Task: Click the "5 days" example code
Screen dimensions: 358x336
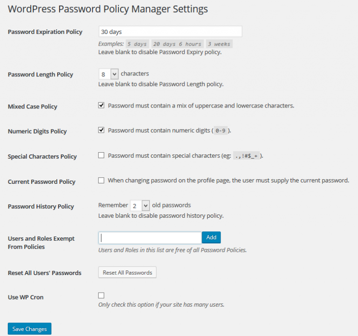Action: [137, 44]
